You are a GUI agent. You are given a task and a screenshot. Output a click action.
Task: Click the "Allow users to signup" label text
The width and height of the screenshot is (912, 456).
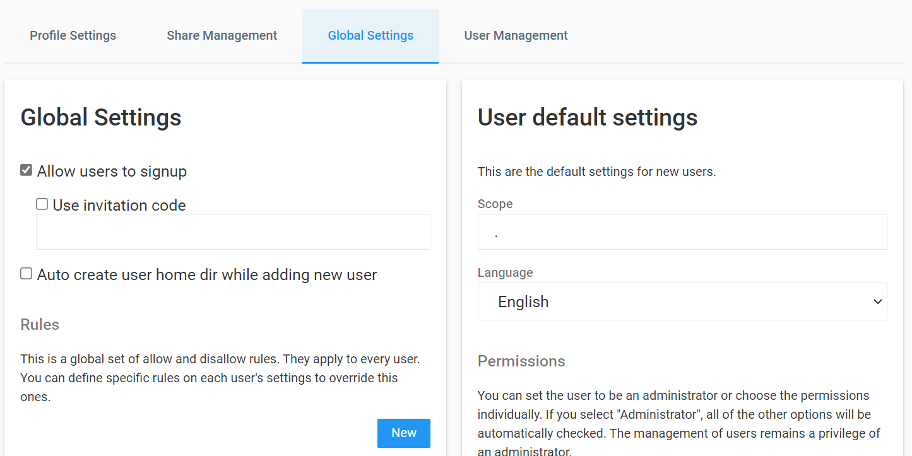click(112, 172)
